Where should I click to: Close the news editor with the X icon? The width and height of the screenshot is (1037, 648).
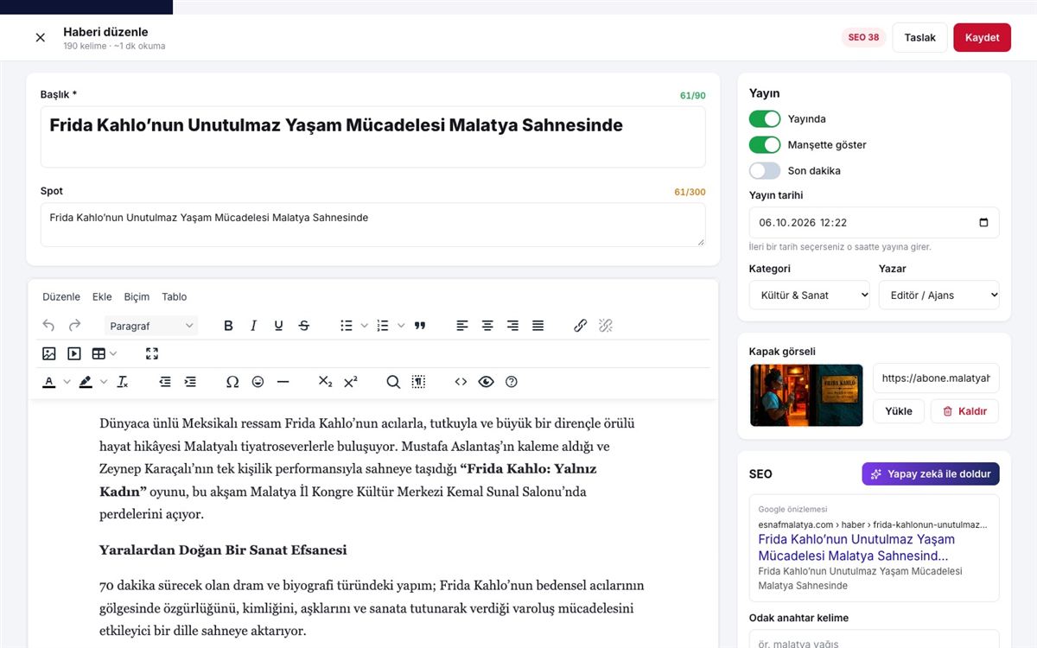[40, 38]
